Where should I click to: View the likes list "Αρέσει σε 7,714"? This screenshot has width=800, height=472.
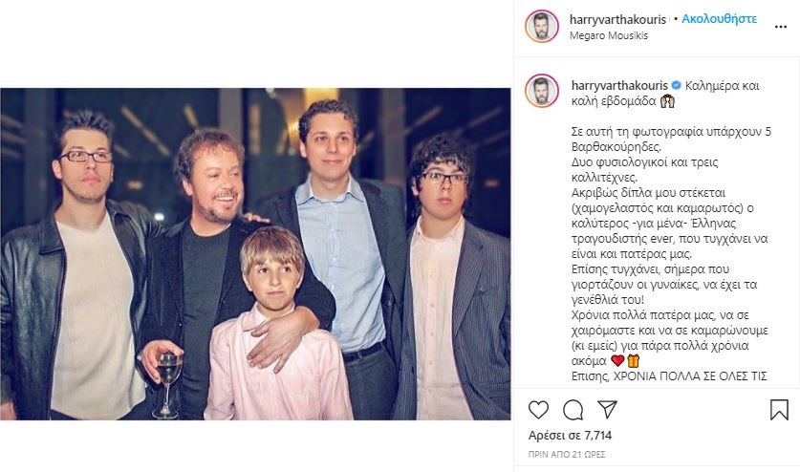click(x=569, y=436)
